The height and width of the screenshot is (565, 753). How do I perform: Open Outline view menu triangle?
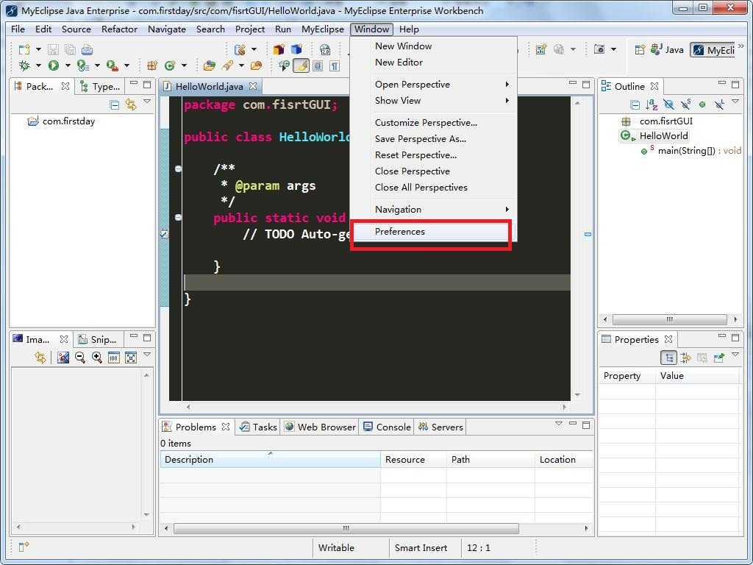[x=735, y=102]
